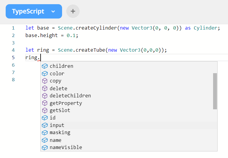Screen dimensions: 228x158
Task: Click createTube on line 4
Action: pos(90,50)
